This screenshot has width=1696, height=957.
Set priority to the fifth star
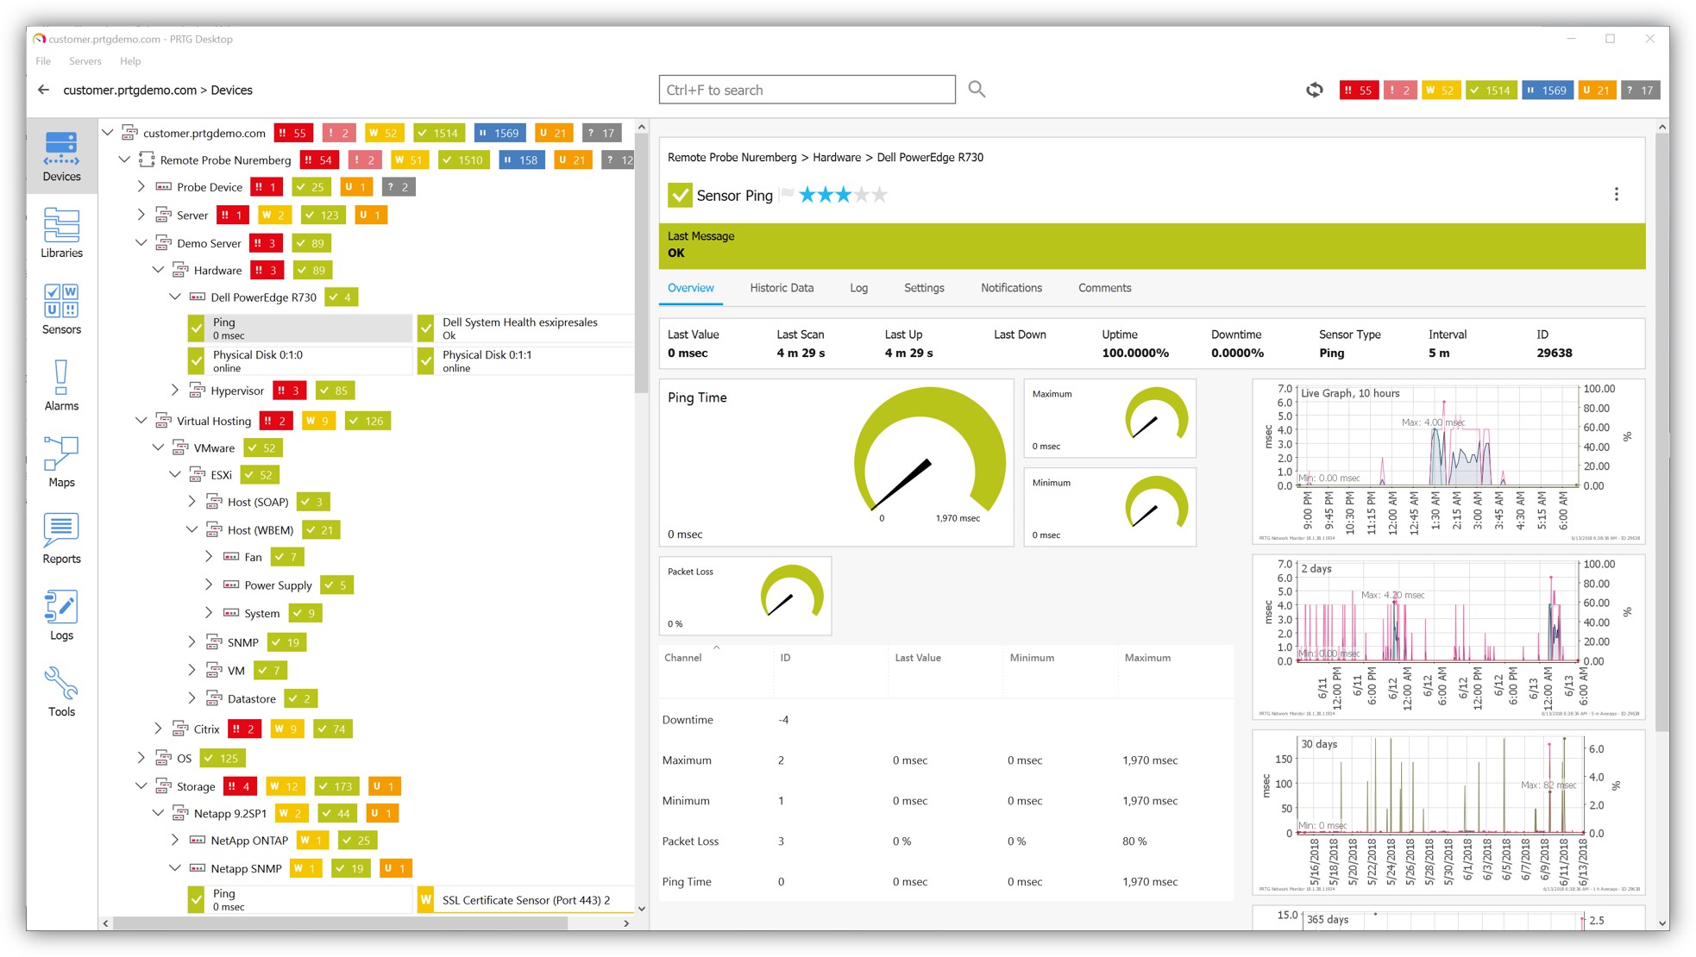(879, 195)
